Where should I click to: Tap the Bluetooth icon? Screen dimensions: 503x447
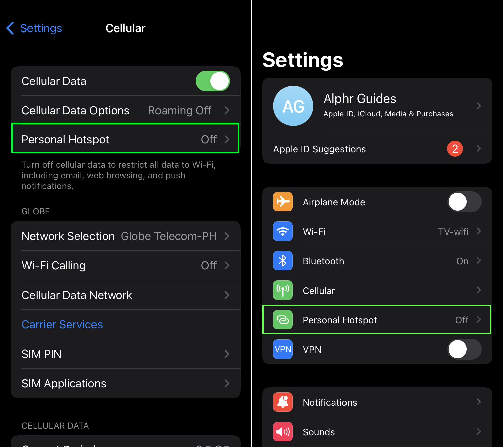282,261
